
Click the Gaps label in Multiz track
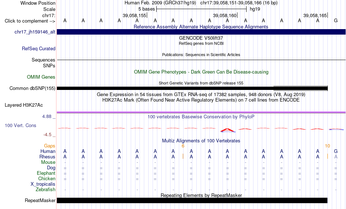50,146
